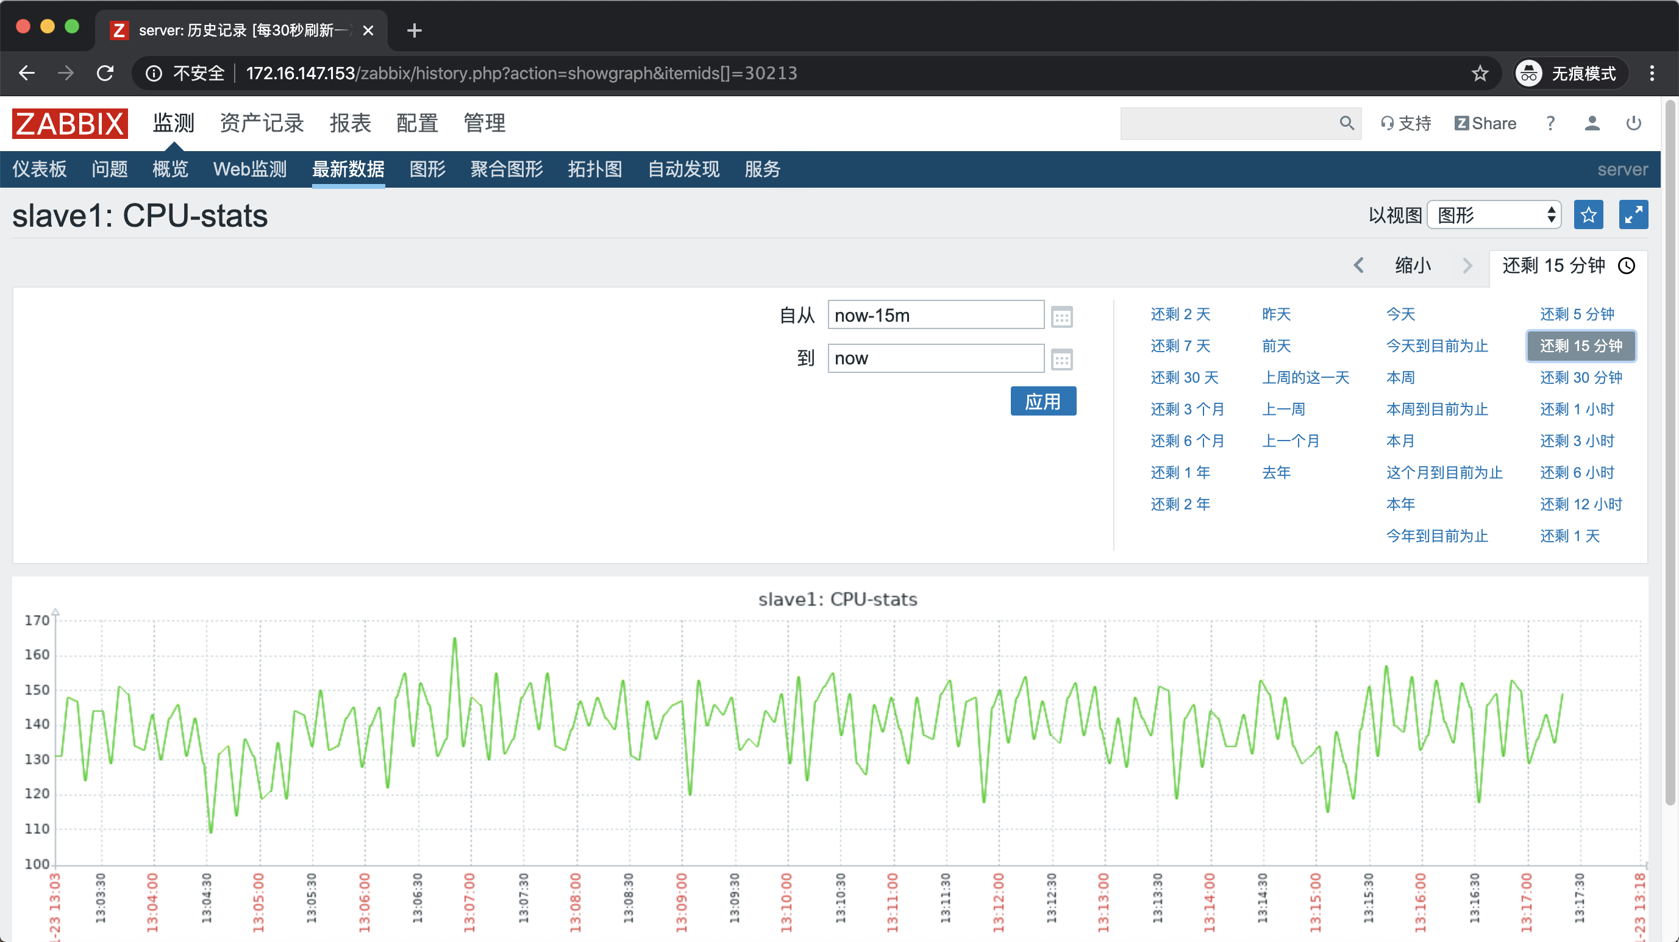Switch to the 图形 submenu tab

[x=427, y=169]
